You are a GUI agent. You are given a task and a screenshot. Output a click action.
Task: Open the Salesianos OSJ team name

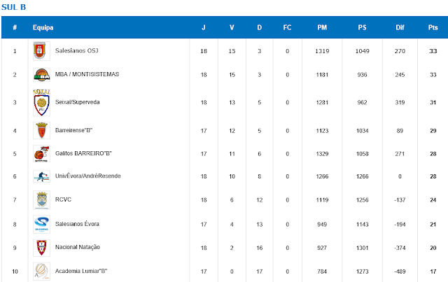[76, 50]
